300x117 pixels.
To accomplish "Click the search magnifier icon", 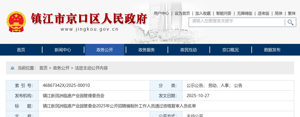I will 290,22.
